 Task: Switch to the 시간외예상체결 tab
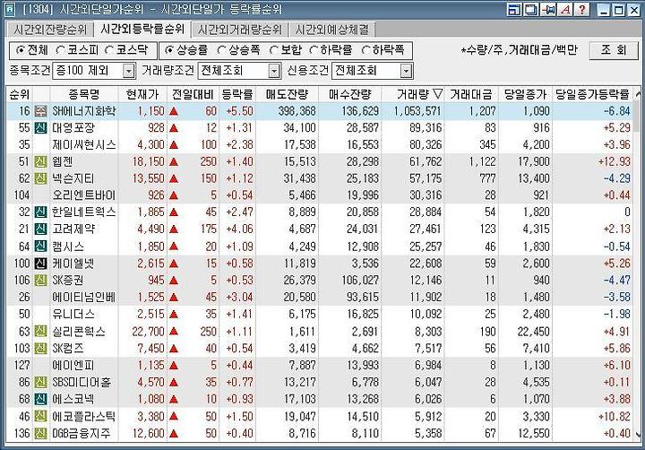pyautogui.click(x=332, y=30)
